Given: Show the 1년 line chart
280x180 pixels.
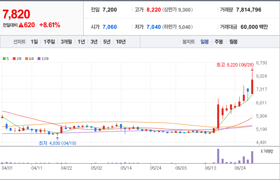Looking at the screenshot, I should click(81, 42).
